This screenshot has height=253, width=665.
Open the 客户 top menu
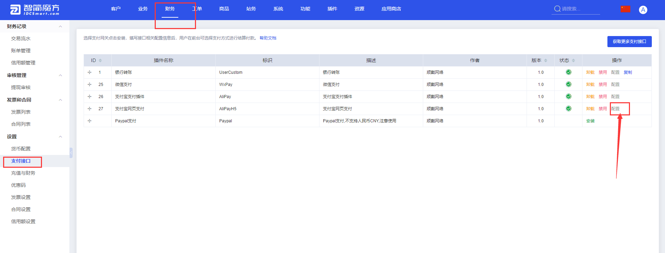tap(116, 9)
